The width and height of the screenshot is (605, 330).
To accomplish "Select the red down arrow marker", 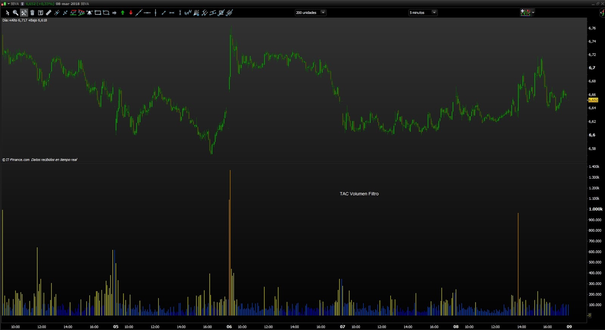I will coord(131,13).
